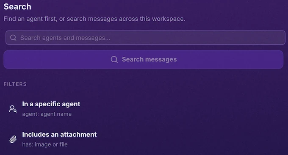Click the 'Find an agent first' description text

click(94, 19)
